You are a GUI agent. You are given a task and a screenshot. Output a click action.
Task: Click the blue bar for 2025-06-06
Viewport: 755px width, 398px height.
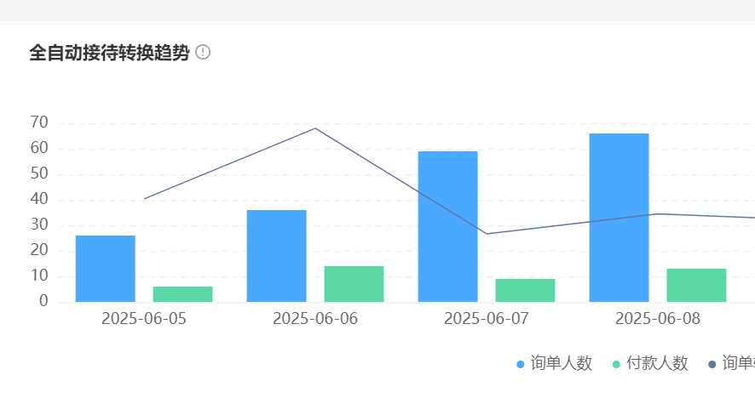coord(276,256)
